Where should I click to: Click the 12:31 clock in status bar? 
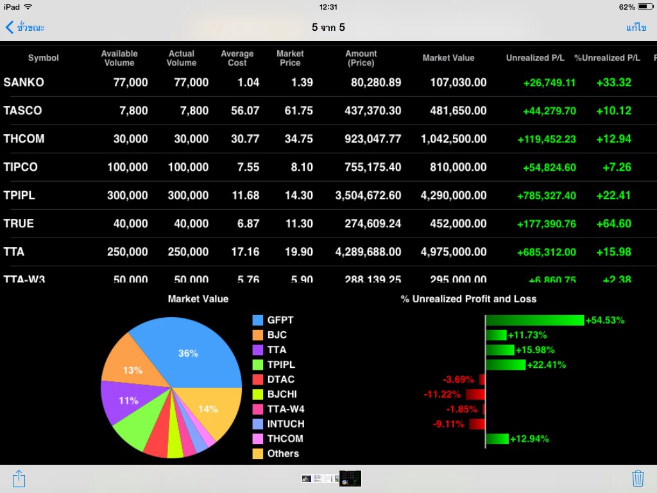click(328, 6)
